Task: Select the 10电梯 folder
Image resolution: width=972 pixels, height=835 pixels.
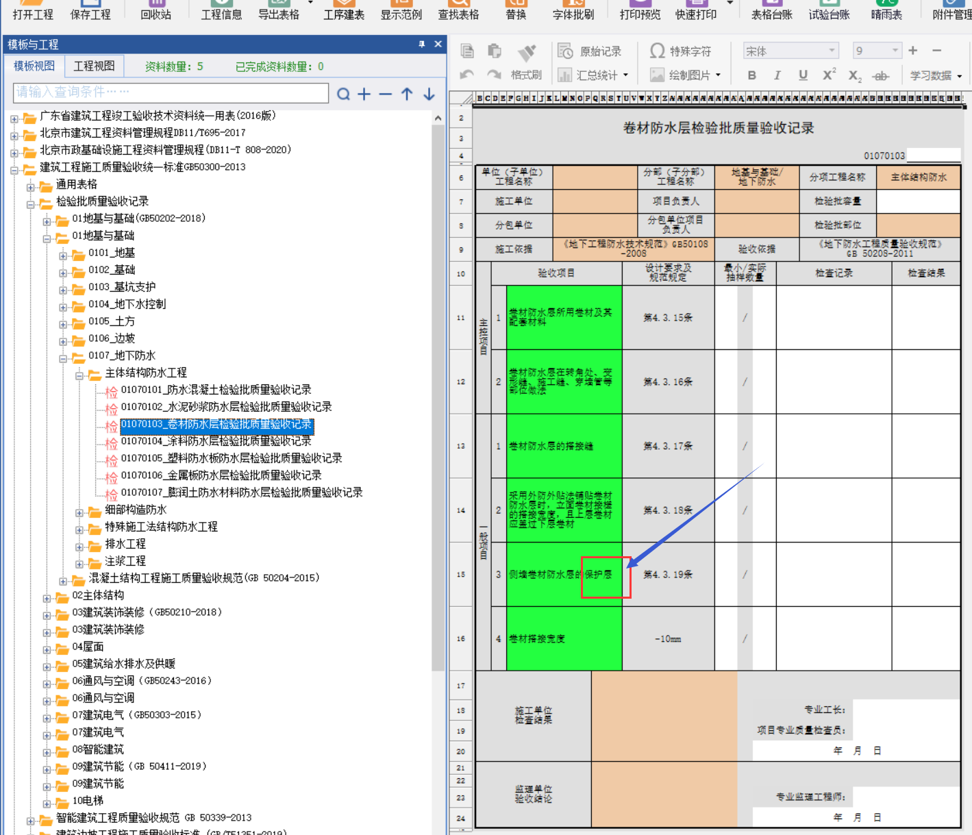Action: click(88, 801)
